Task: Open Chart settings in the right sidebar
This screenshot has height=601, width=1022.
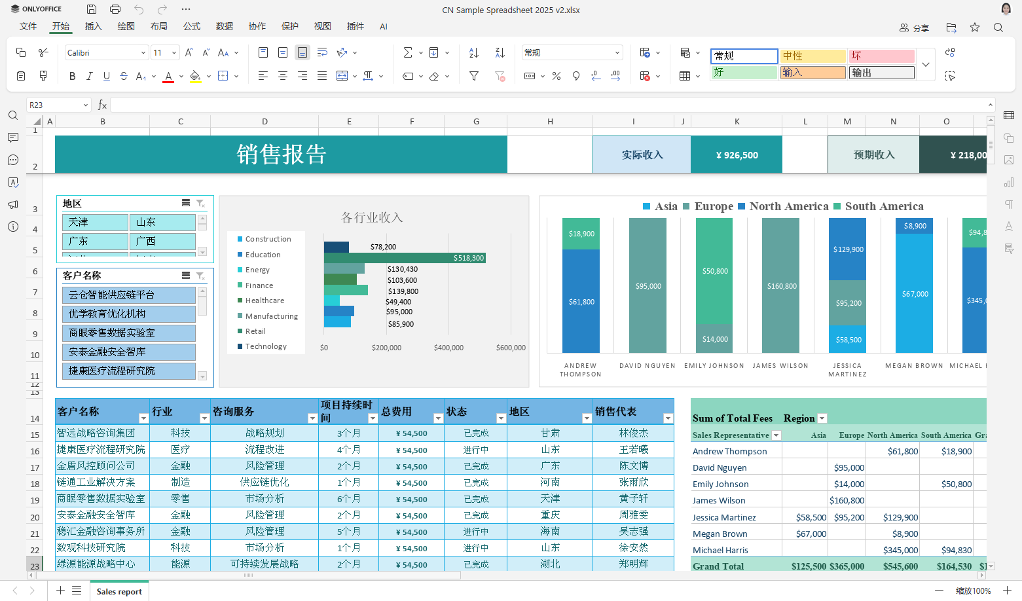Action: (1009, 182)
